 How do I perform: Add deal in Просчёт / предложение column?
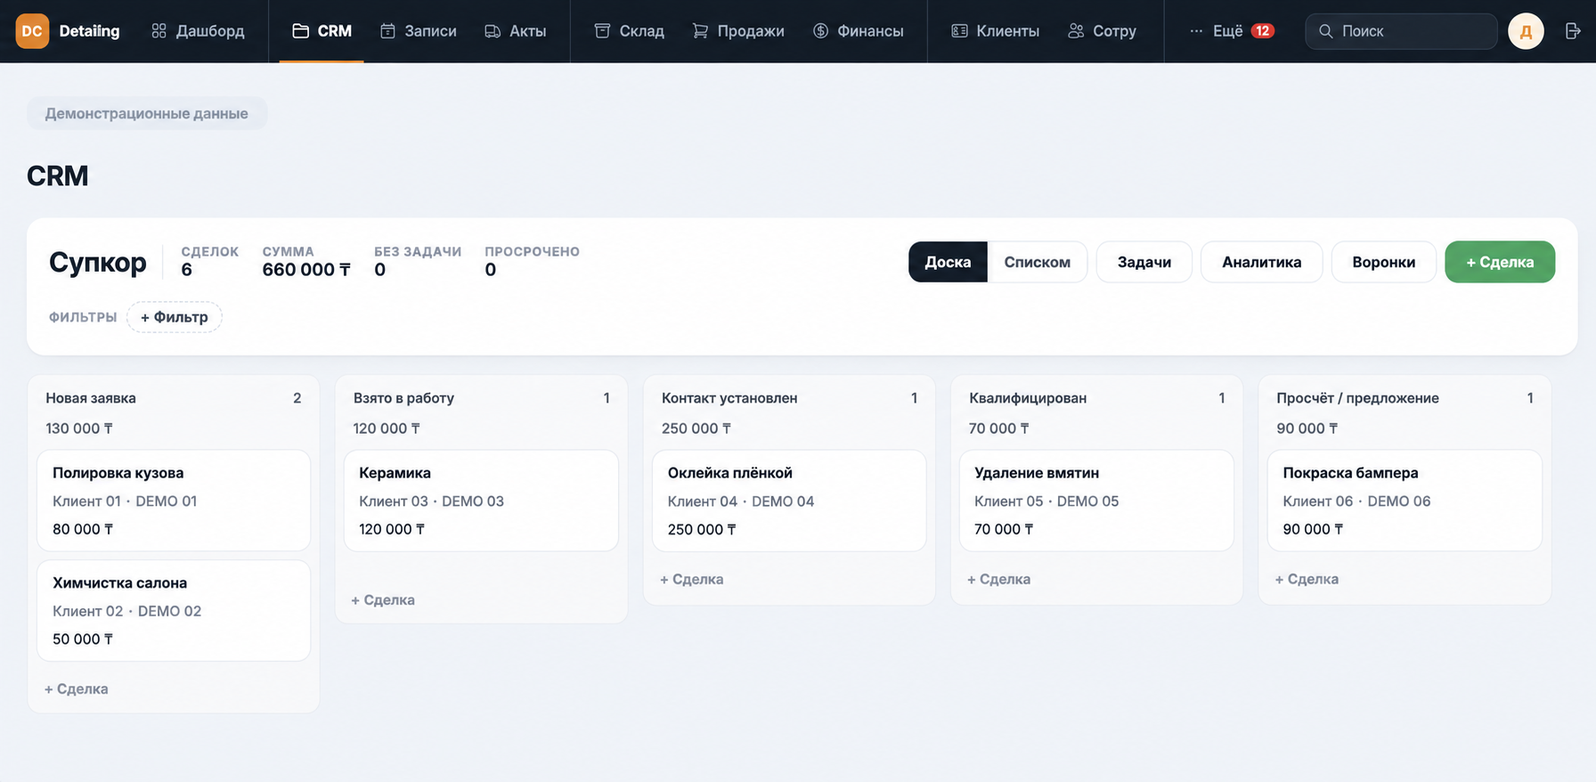tap(1307, 579)
